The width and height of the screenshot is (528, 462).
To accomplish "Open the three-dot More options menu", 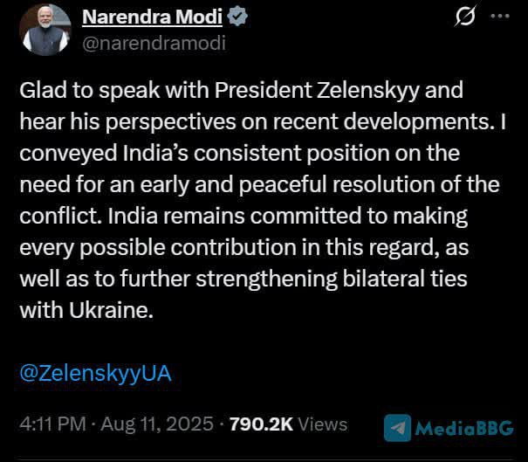I will coord(500,16).
